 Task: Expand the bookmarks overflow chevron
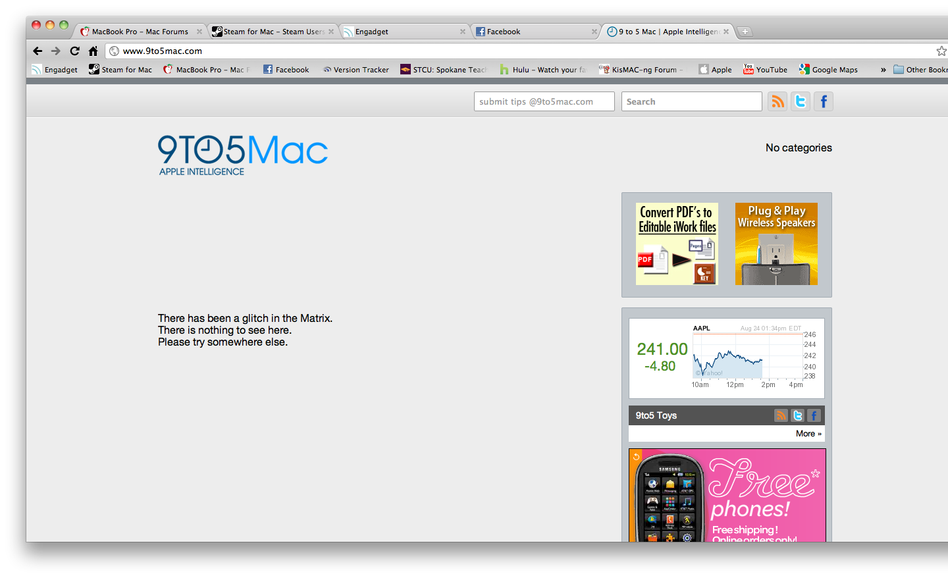click(x=883, y=70)
